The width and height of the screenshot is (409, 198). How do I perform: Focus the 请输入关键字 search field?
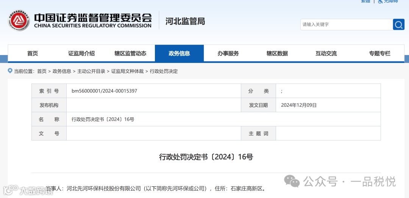tap(347, 25)
